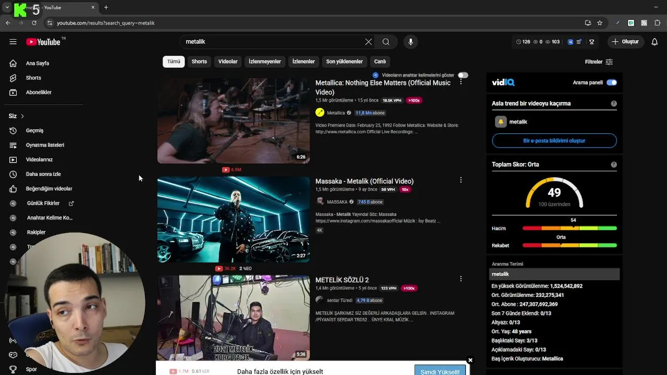The image size is (667, 375).
Task: Open Ana Sayfa home icon
Action: 13,63
